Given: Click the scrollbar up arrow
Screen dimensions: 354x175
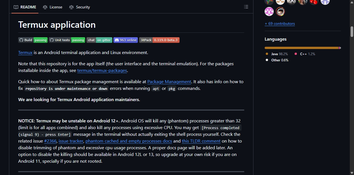Looking at the screenshot, I should (x=352, y=2).
